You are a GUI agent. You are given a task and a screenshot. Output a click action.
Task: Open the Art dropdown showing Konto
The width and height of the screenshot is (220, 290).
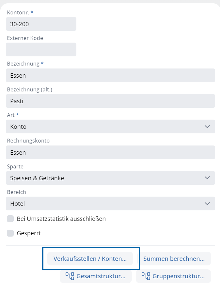click(110, 126)
